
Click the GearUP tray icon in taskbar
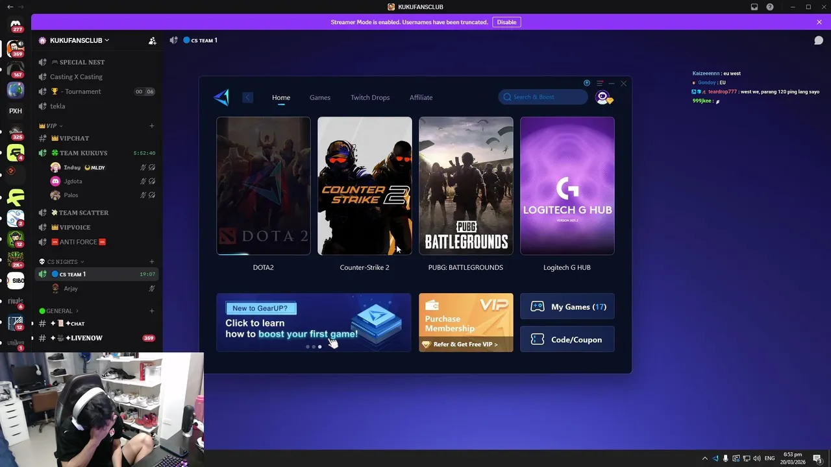(x=715, y=459)
